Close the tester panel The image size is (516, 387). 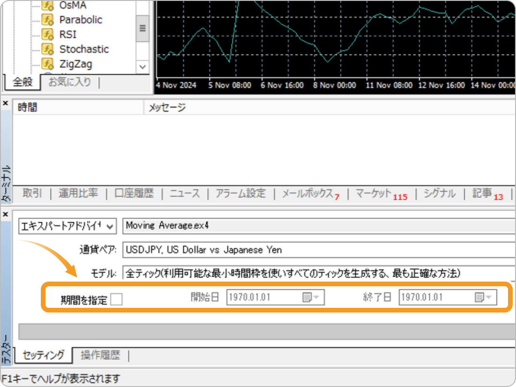5,215
